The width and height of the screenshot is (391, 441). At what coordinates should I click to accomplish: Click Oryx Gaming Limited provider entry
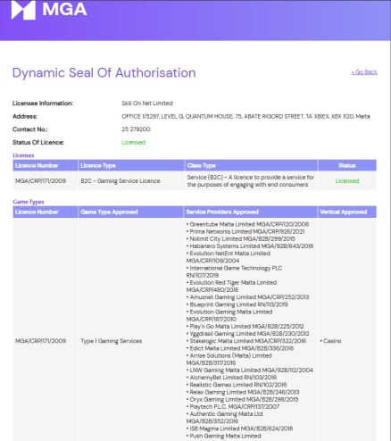click(242, 399)
